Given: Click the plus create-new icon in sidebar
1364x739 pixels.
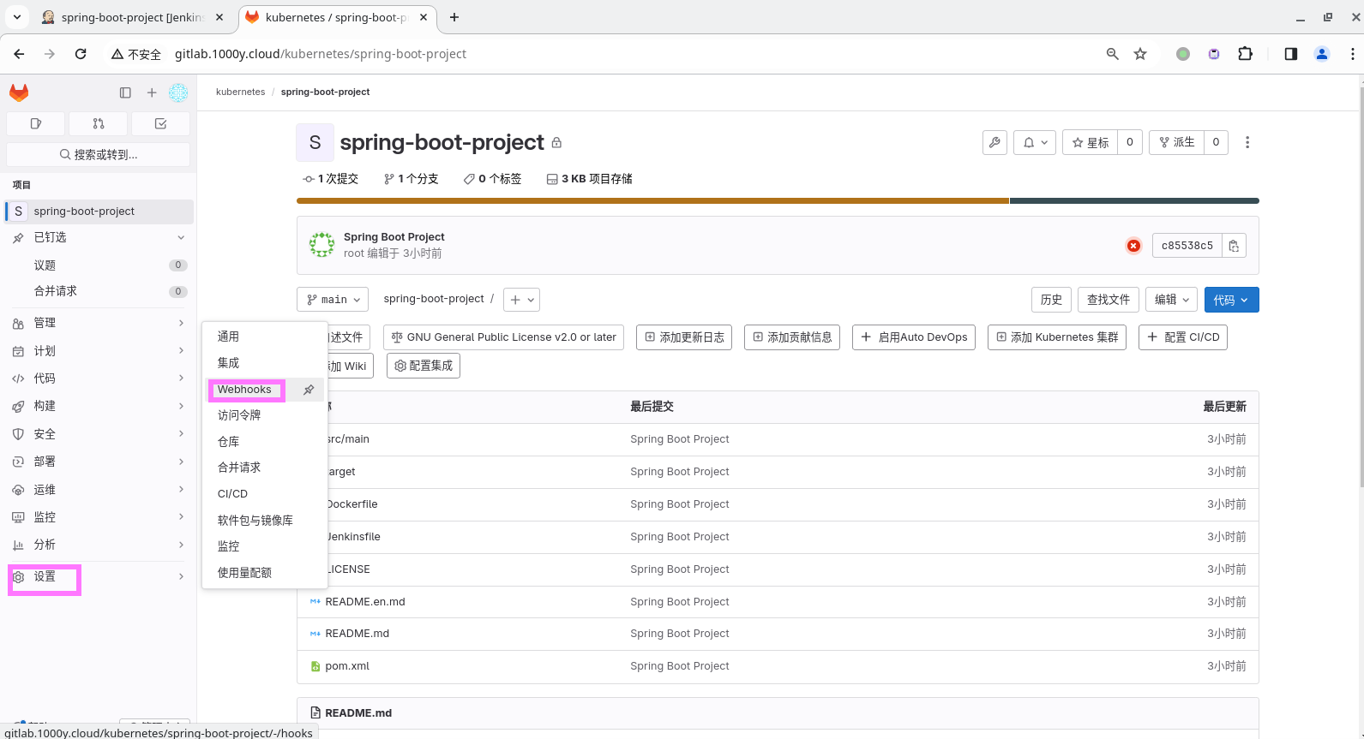Looking at the screenshot, I should click(152, 92).
